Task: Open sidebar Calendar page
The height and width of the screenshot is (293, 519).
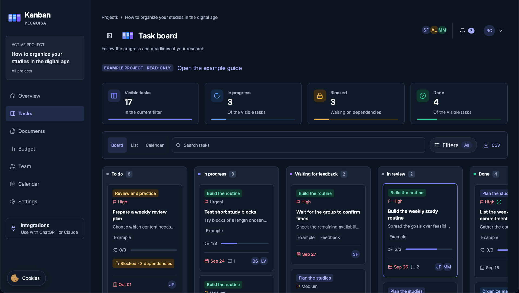Action: pyautogui.click(x=45, y=184)
